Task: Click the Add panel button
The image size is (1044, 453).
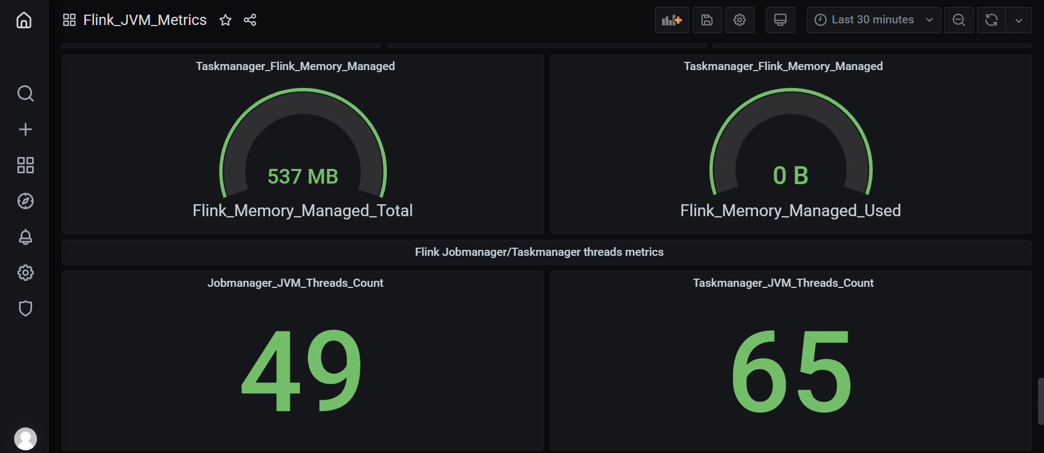Action: 672,20
